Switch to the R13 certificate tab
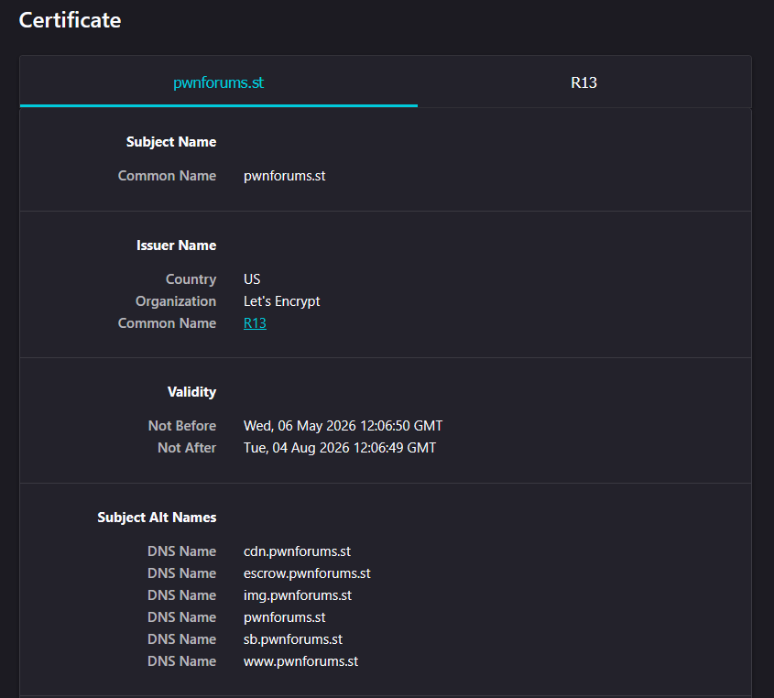 (584, 82)
